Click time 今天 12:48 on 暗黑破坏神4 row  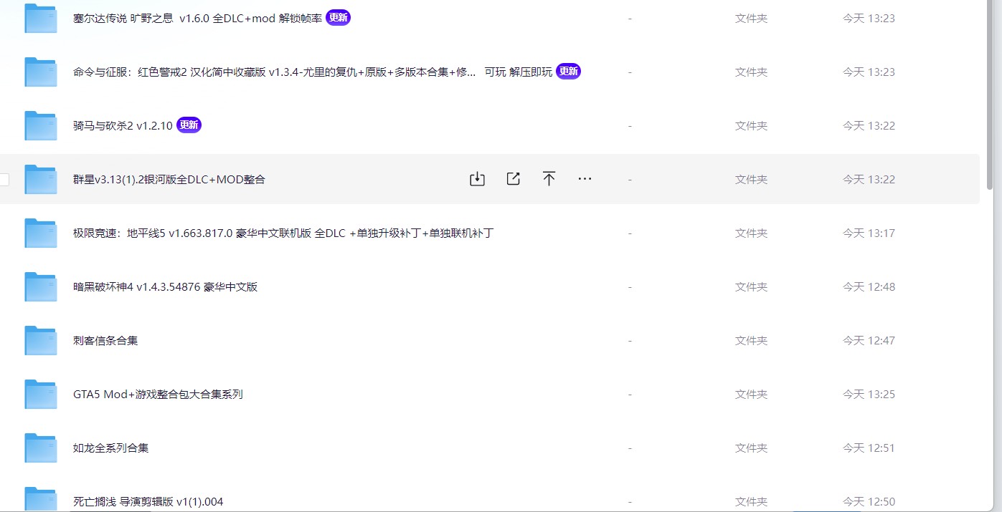pos(869,287)
